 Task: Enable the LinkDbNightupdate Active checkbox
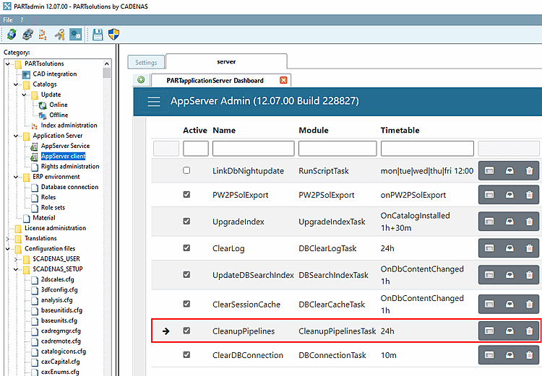click(x=186, y=170)
